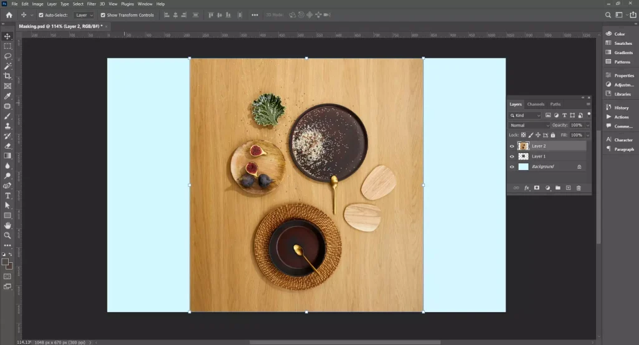The width and height of the screenshot is (639, 345).
Task: Select the Crop tool
Action: tap(7, 76)
